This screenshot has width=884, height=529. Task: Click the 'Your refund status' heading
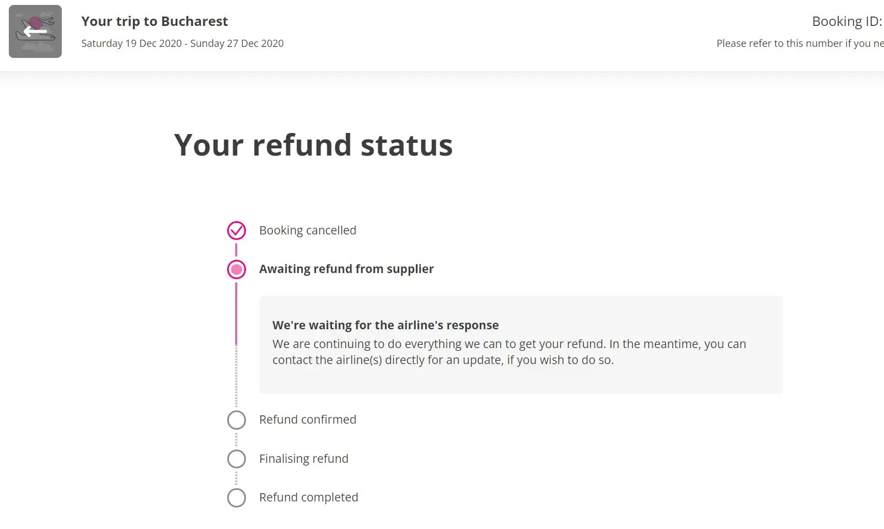[313, 145]
